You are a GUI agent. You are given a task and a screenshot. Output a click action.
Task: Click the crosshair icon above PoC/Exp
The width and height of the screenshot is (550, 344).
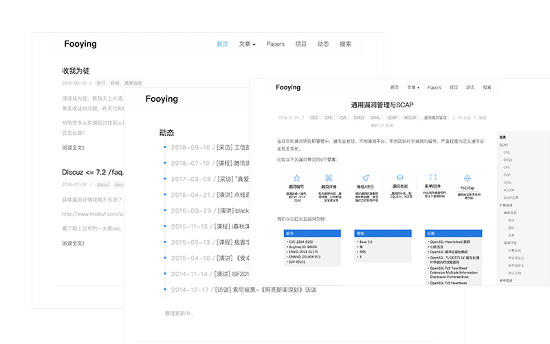click(467, 178)
